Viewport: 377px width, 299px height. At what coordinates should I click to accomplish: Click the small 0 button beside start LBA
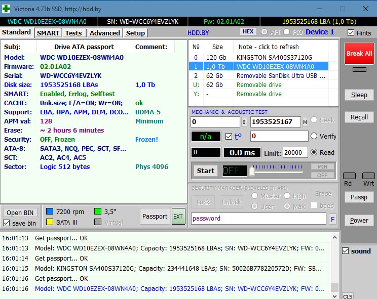coord(244,122)
